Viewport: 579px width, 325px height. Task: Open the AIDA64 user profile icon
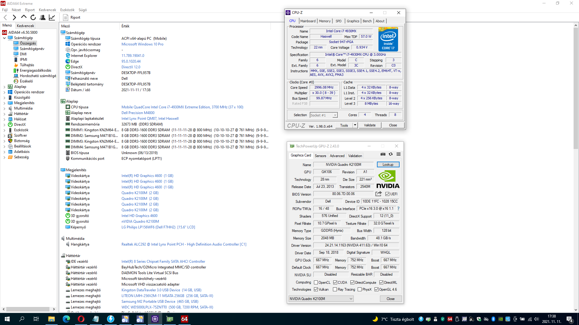(x=43, y=17)
